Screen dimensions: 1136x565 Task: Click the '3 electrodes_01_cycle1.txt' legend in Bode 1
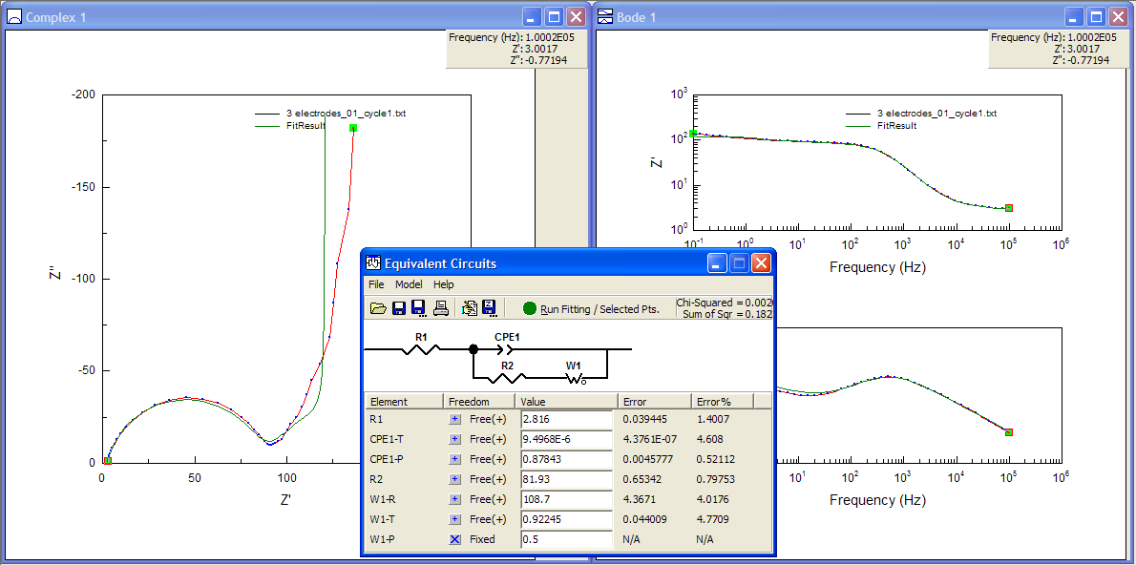tap(921, 114)
